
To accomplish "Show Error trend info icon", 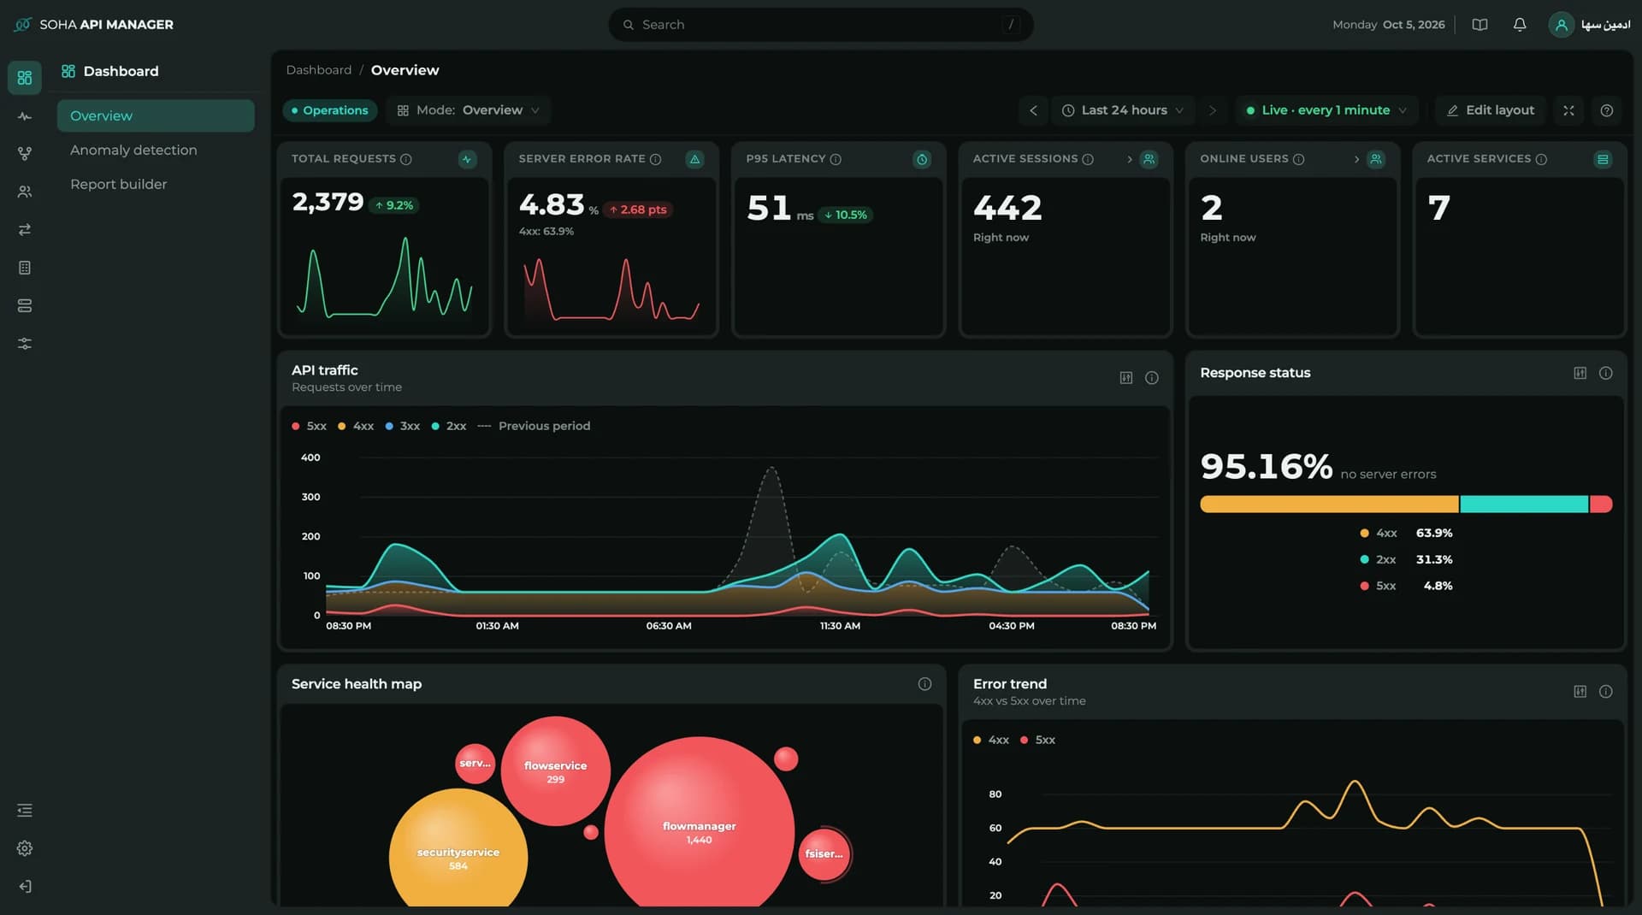I will (1606, 692).
